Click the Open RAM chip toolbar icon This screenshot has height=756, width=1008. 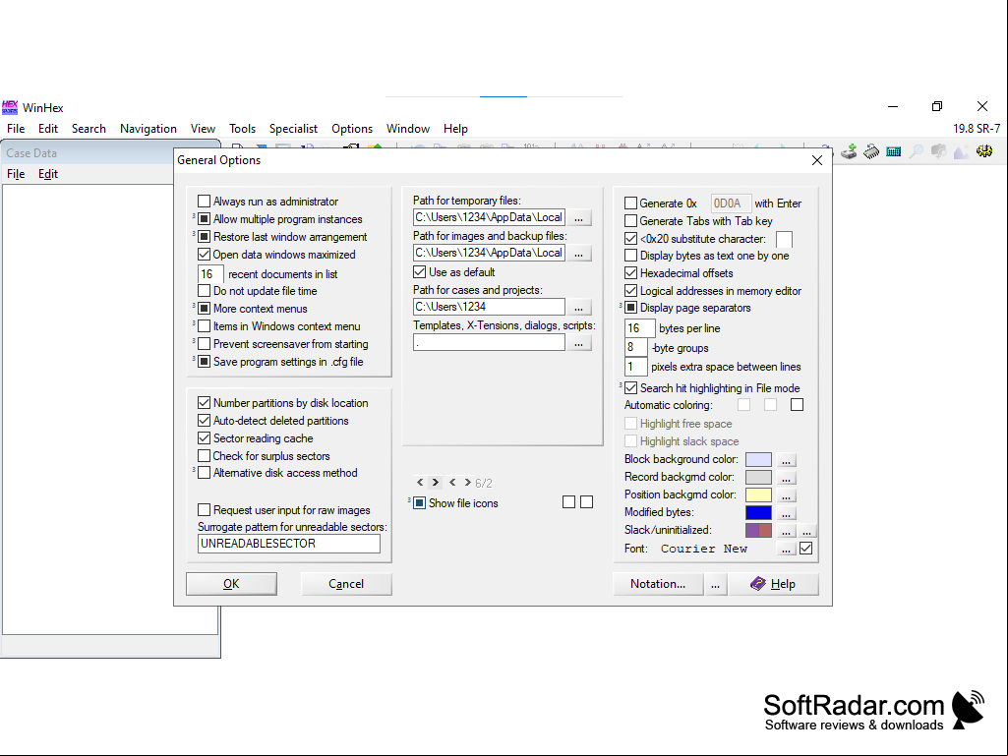(x=871, y=151)
